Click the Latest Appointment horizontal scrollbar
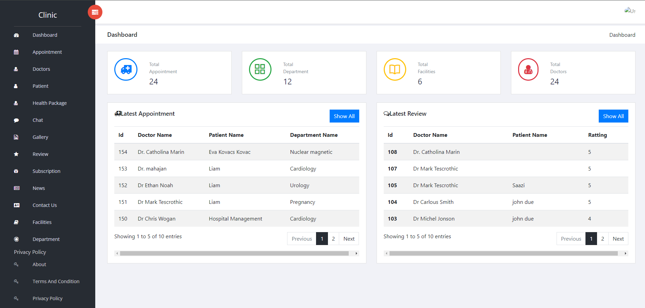The height and width of the screenshot is (308, 645). click(x=234, y=253)
